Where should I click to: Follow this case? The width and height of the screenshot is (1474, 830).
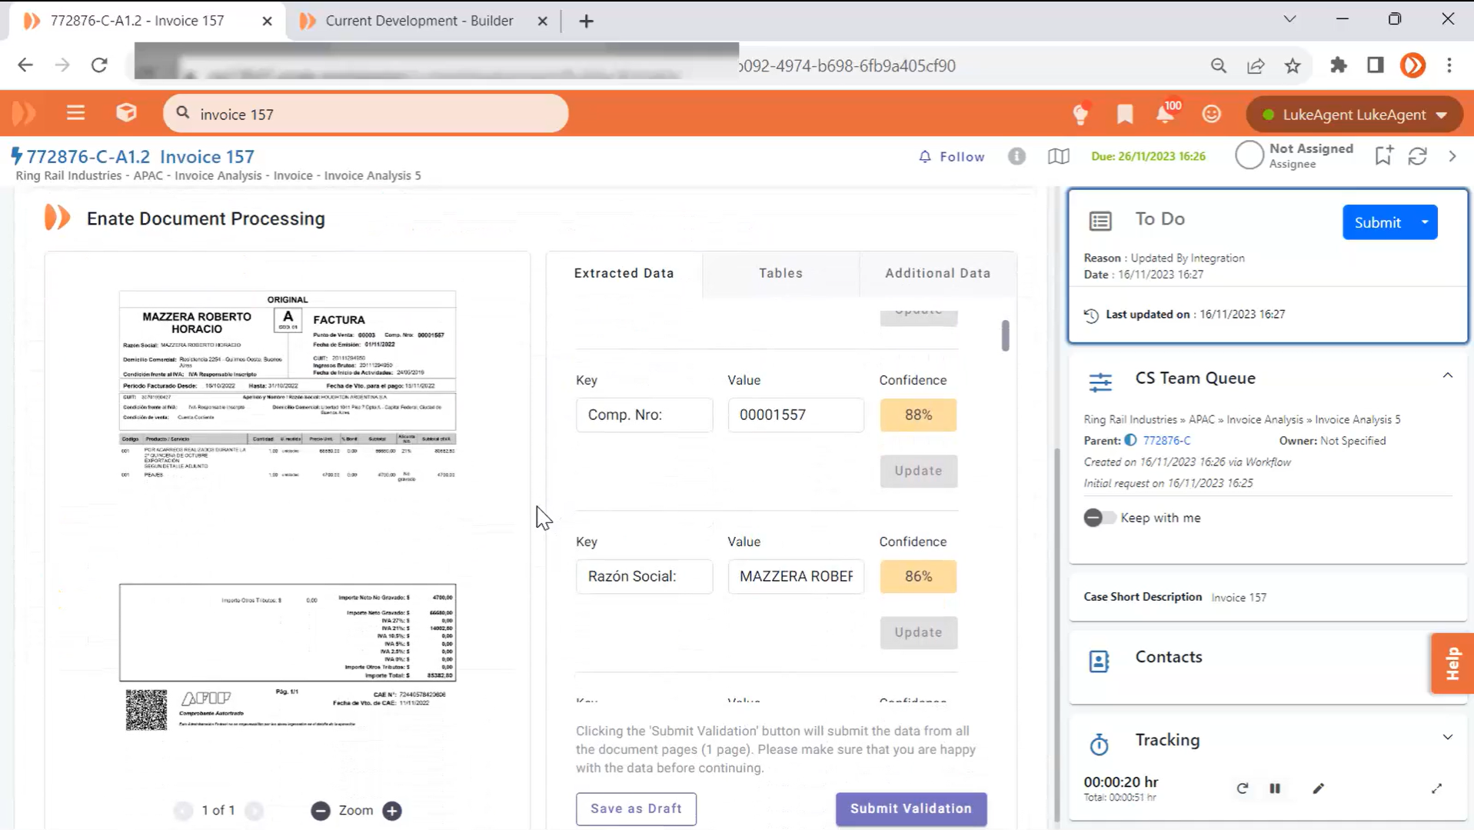click(x=951, y=157)
